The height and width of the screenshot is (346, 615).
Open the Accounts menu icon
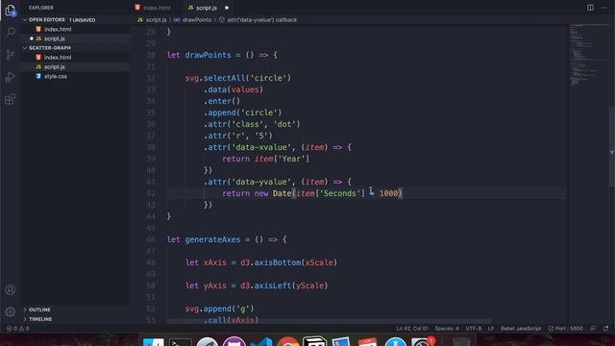point(11,290)
